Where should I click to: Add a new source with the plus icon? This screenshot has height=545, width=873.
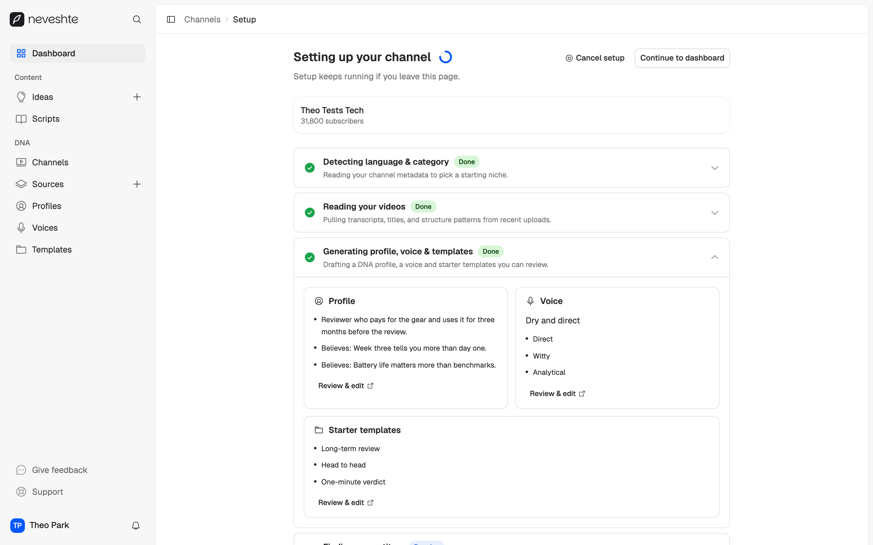coord(137,184)
